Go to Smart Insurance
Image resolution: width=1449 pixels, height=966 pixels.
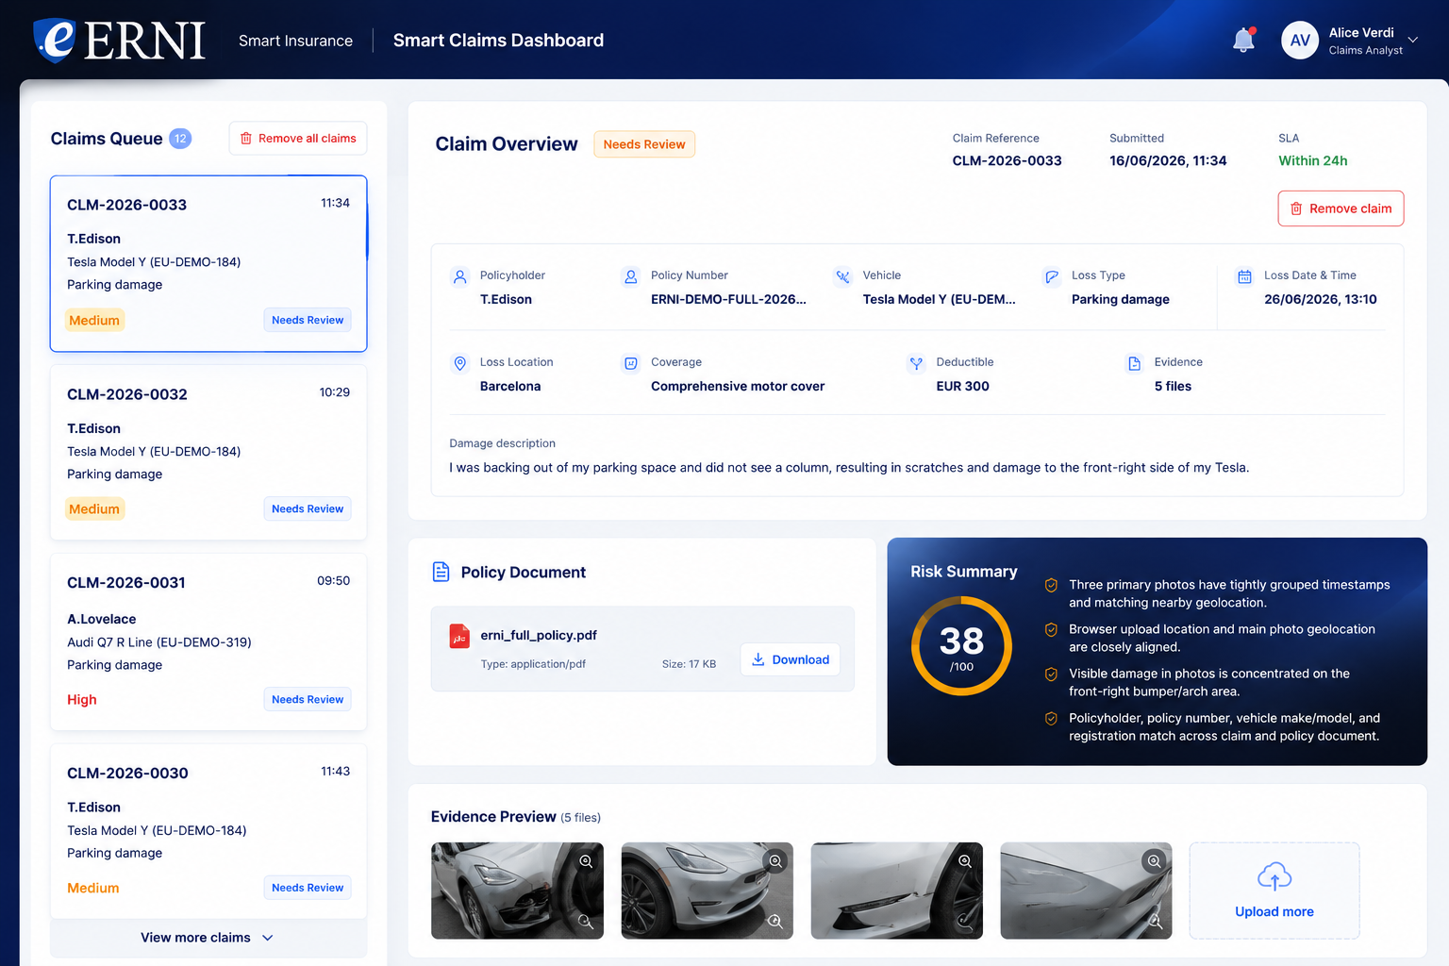[295, 41]
